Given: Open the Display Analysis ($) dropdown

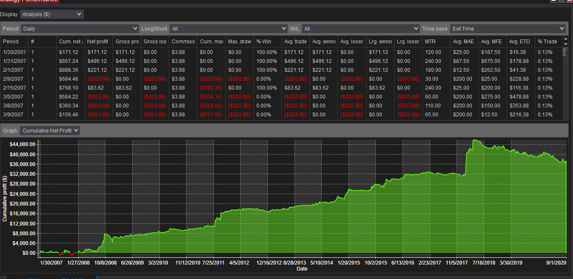Looking at the screenshot, I should tap(52, 14).
